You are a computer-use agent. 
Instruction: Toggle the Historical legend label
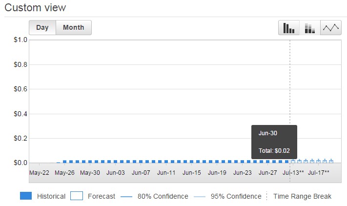pos(51,196)
